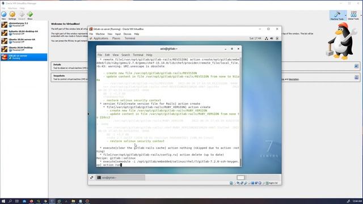Click the icon at right of Details card
This screenshot has width=363, height=204.
pos(356,66)
